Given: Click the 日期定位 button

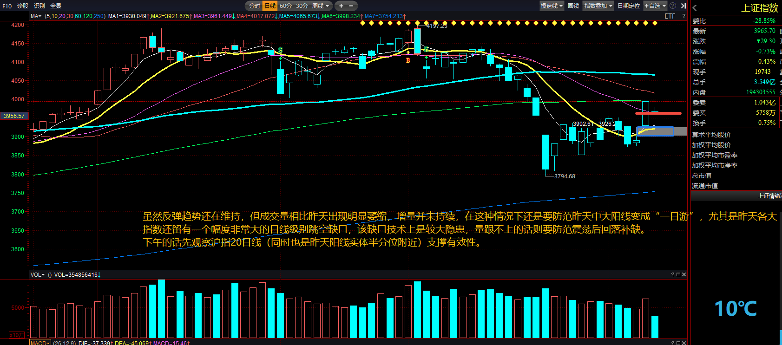Looking at the screenshot, I should pos(628,6).
